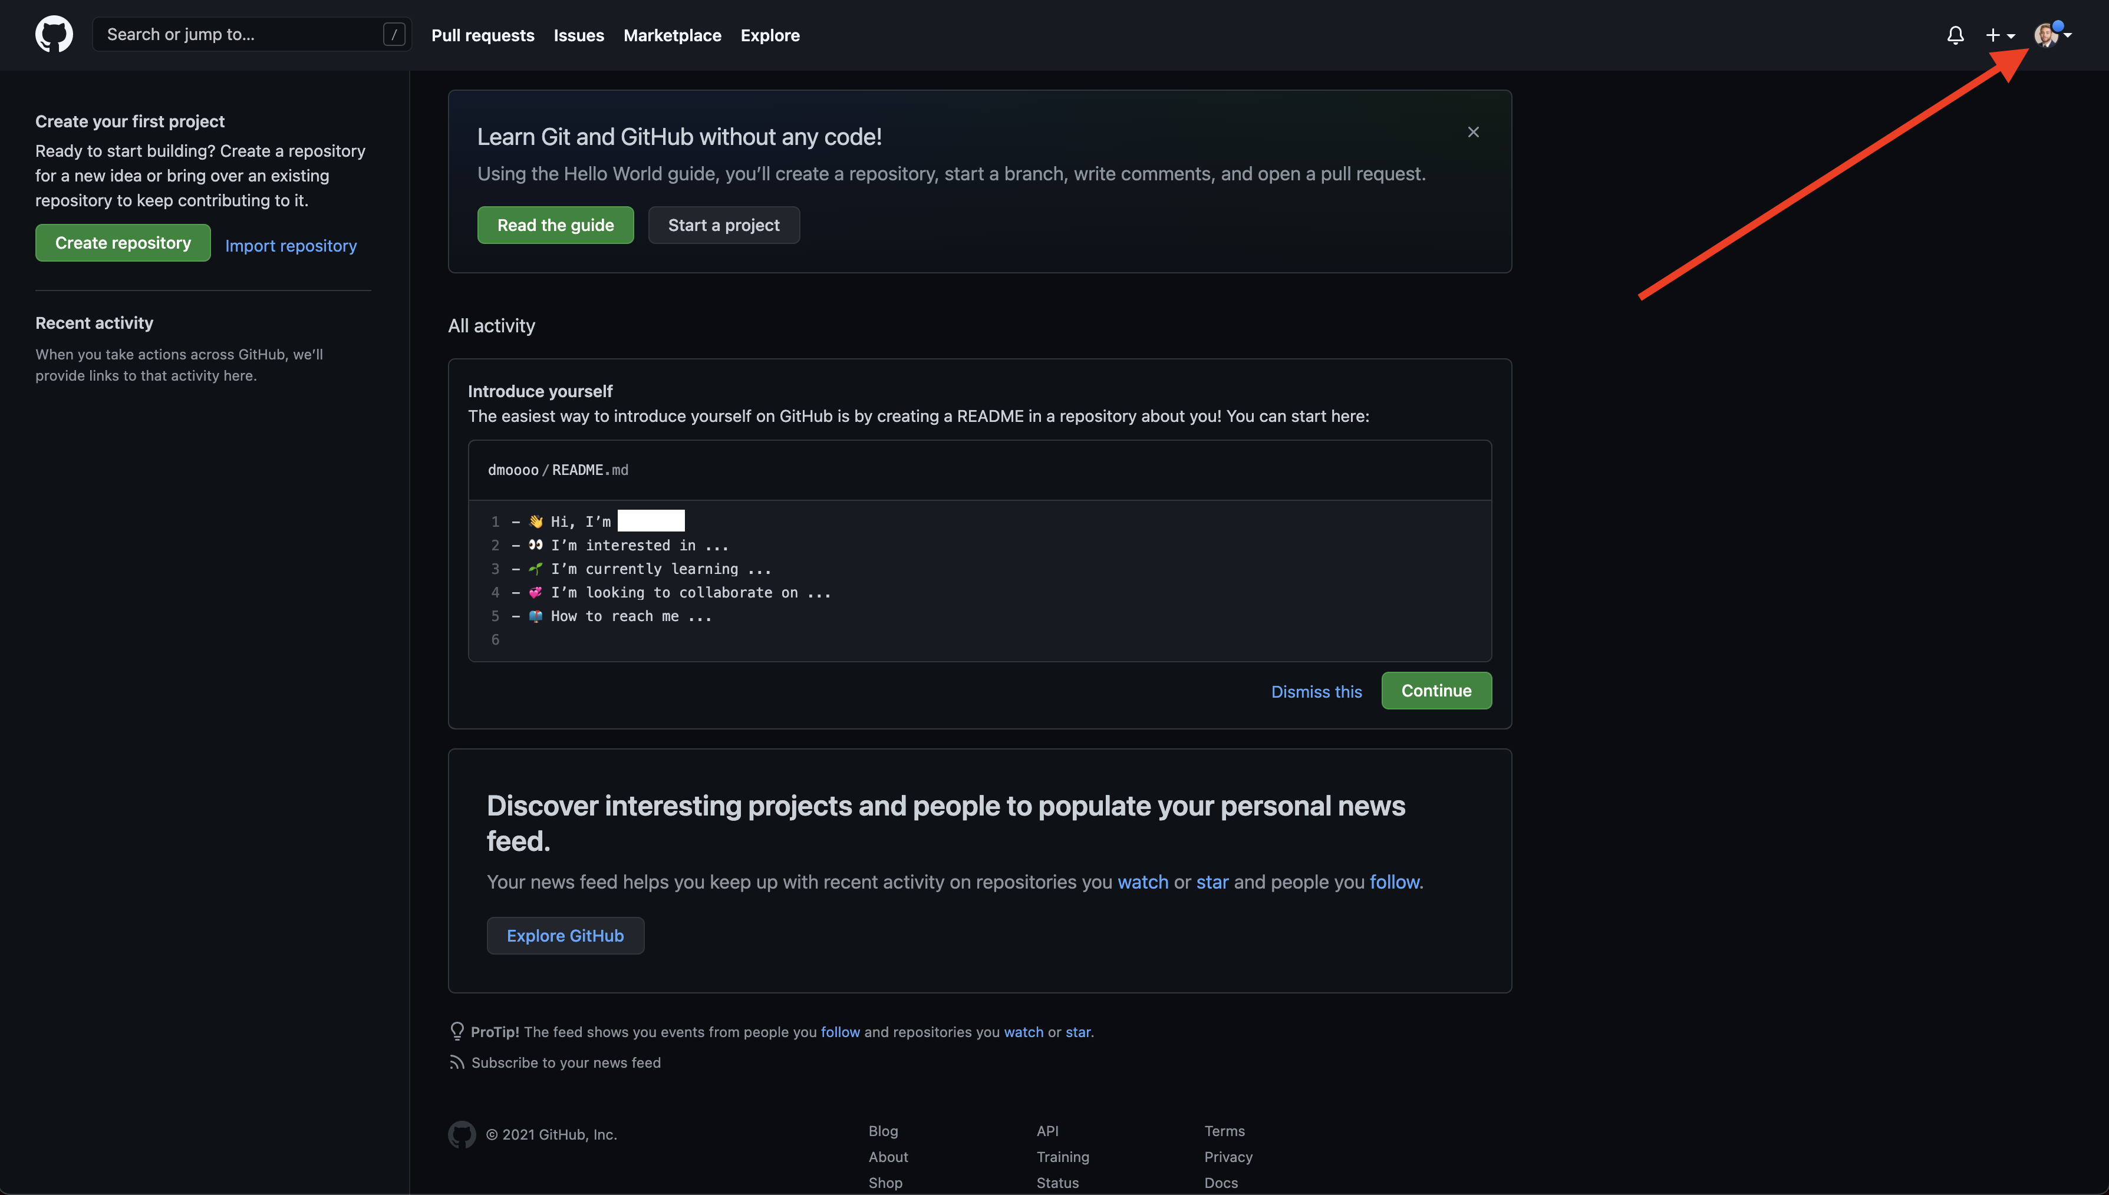Follow Import repository link

point(291,245)
